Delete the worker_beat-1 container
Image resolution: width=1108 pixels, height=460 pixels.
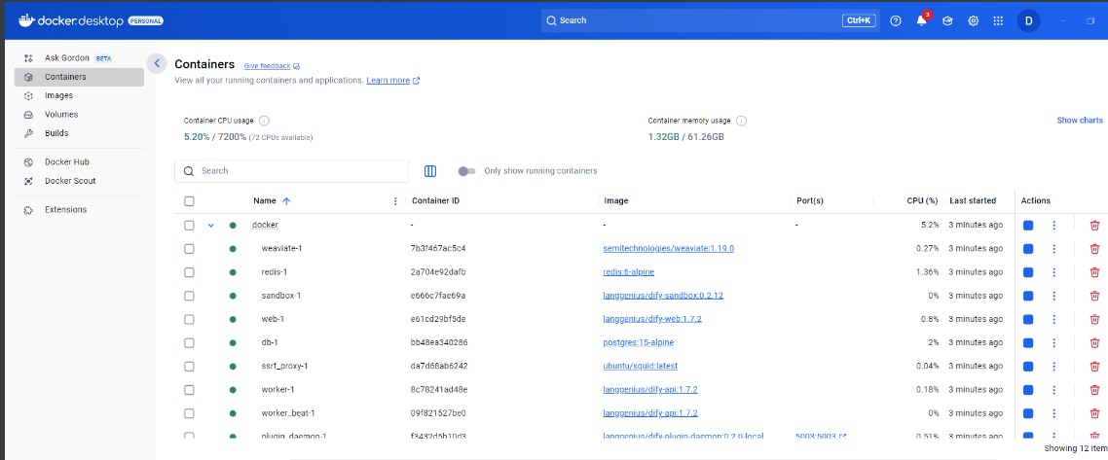1094,412
